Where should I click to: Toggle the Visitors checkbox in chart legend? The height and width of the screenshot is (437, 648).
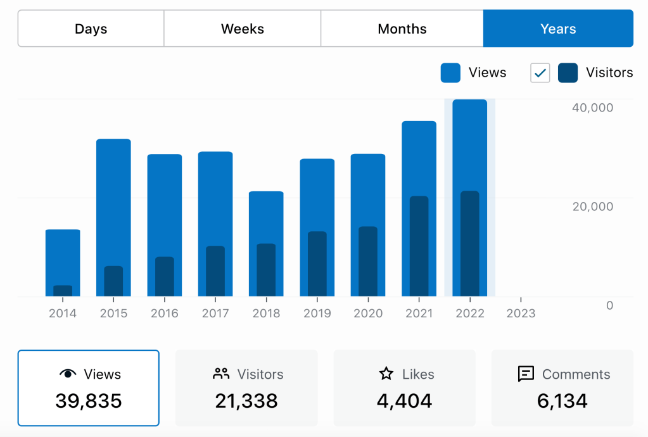click(x=540, y=73)
